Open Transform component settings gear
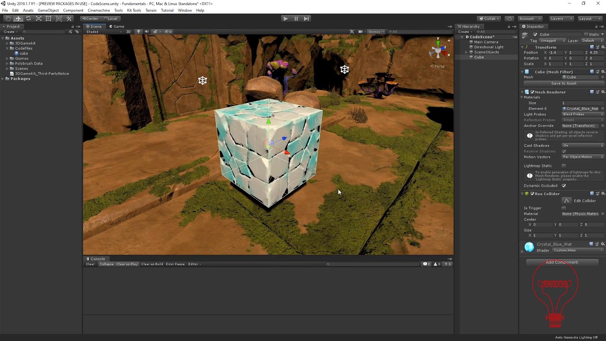 pyautogui.click(x=603, y=47)
